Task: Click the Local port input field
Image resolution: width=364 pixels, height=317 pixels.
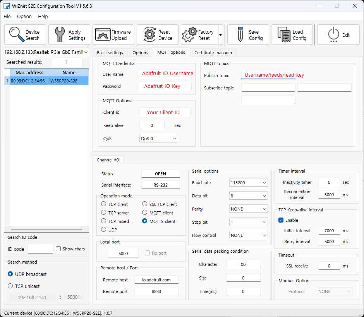Action: [123, 254]
